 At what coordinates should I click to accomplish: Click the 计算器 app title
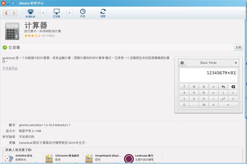[36, 25]
